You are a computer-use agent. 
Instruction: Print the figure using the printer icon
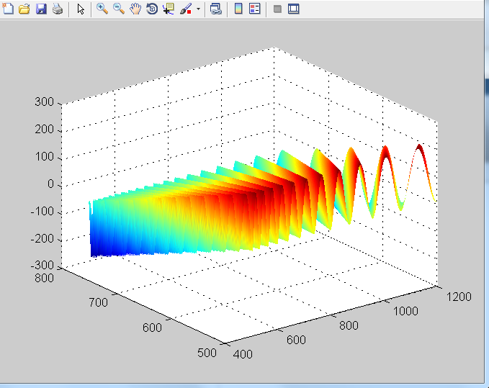pos(57,9)
